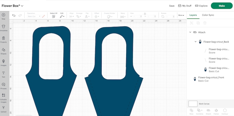The image size is (234, 116).
Task: Open the Flower Box project name dropdown
Action: (22, 6)
